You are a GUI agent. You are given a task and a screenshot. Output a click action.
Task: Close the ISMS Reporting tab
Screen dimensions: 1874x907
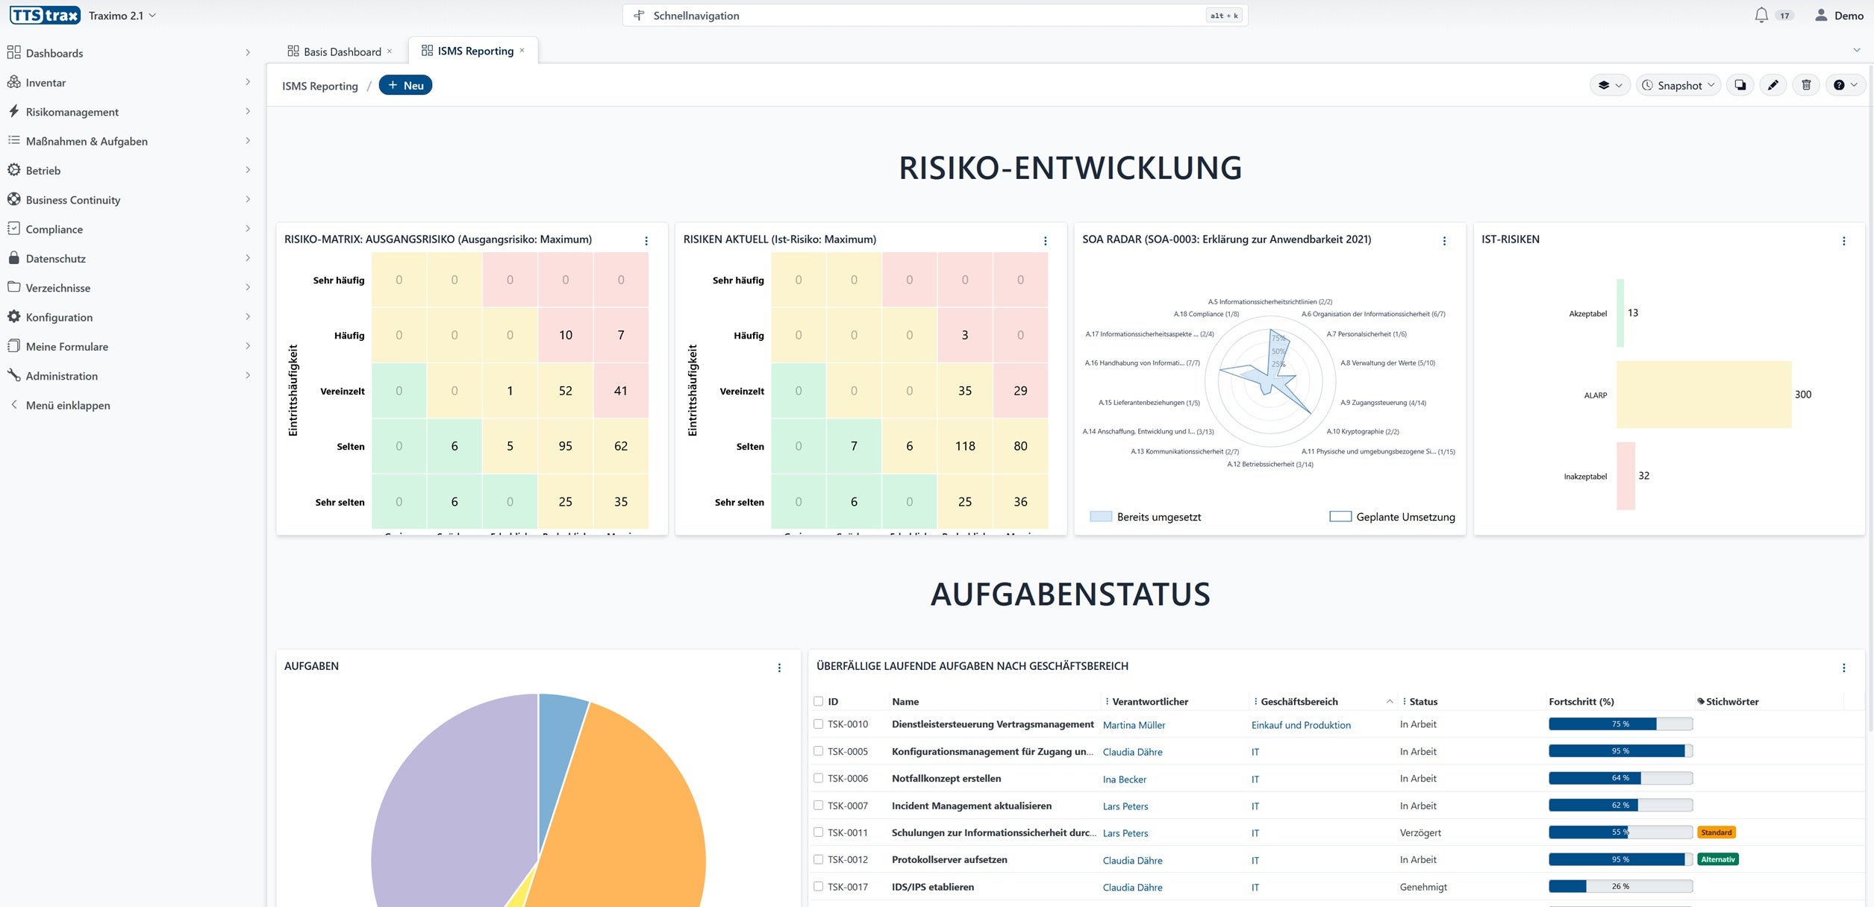point(522,51)
